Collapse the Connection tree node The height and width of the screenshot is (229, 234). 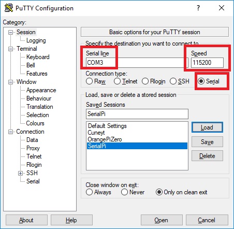[x=11, y=132]
